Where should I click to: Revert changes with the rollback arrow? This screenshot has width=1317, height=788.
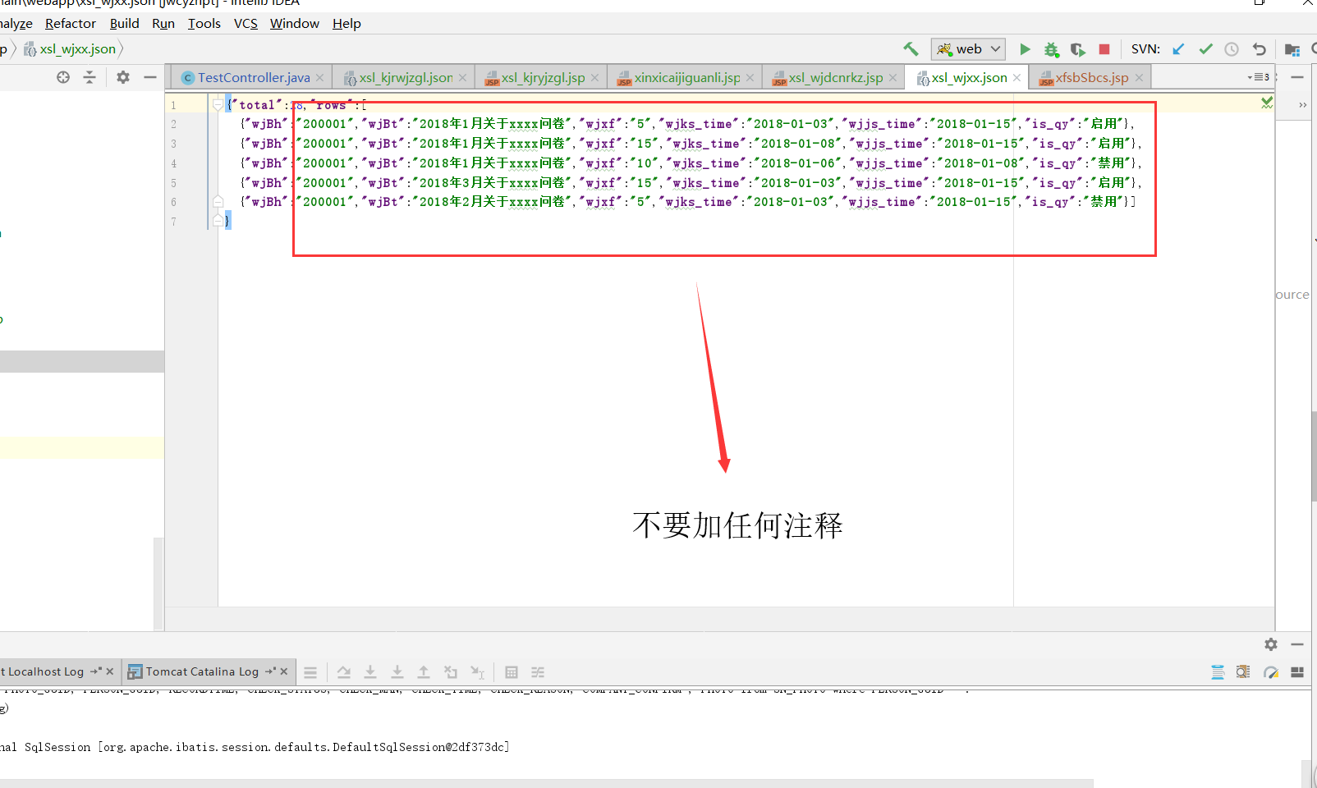coord(1260,48)
